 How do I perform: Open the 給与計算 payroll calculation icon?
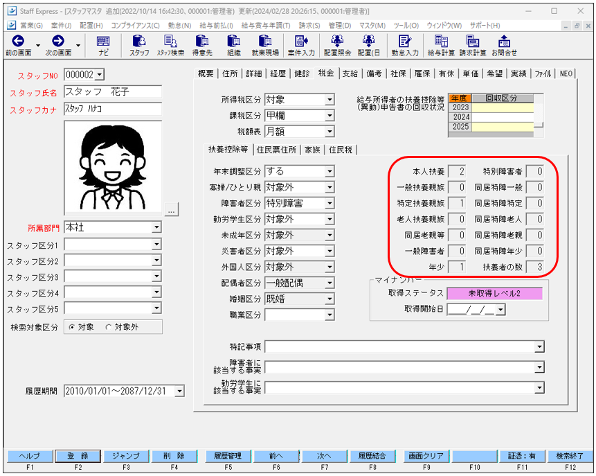441,45
